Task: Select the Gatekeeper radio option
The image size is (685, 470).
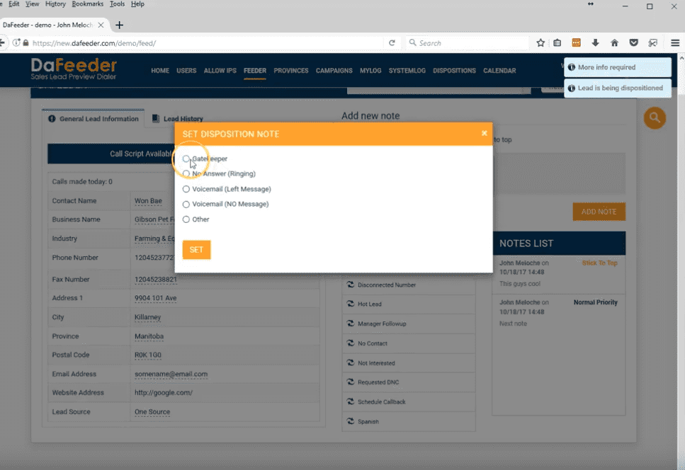Action: pyautogui.click(x=186, y=159)
